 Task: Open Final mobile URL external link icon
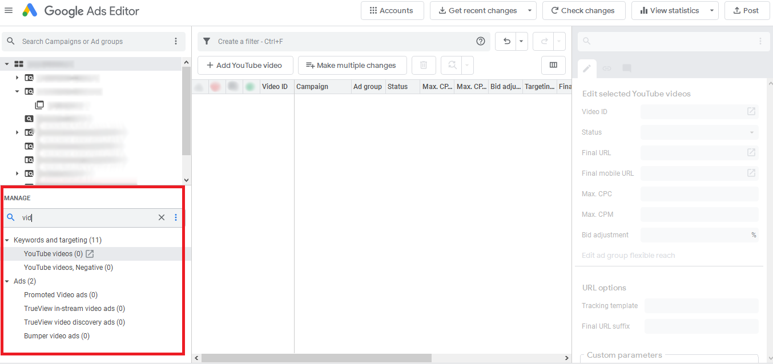(751, 173)
